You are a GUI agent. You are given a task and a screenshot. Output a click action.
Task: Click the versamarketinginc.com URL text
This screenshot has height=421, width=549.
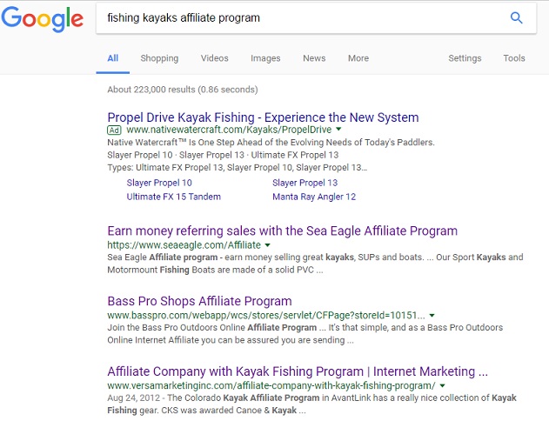tap(271, 385)
